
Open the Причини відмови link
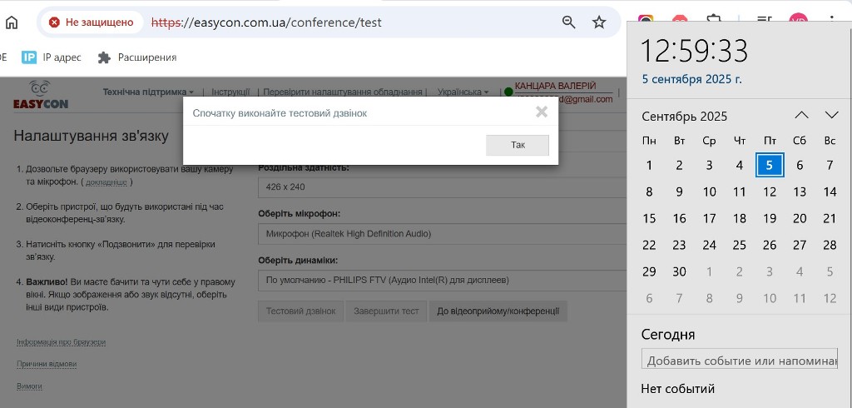point(47,364)
